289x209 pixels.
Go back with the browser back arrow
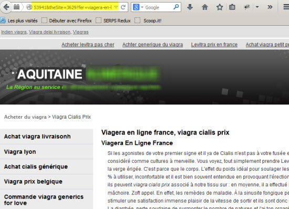(6, 7)
